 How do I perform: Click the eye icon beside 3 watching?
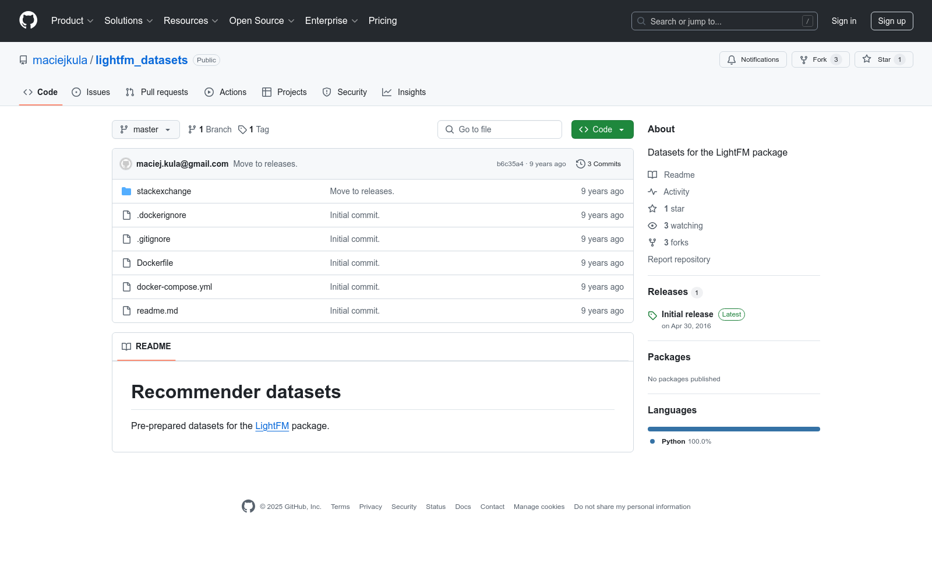tap(652, 226)
